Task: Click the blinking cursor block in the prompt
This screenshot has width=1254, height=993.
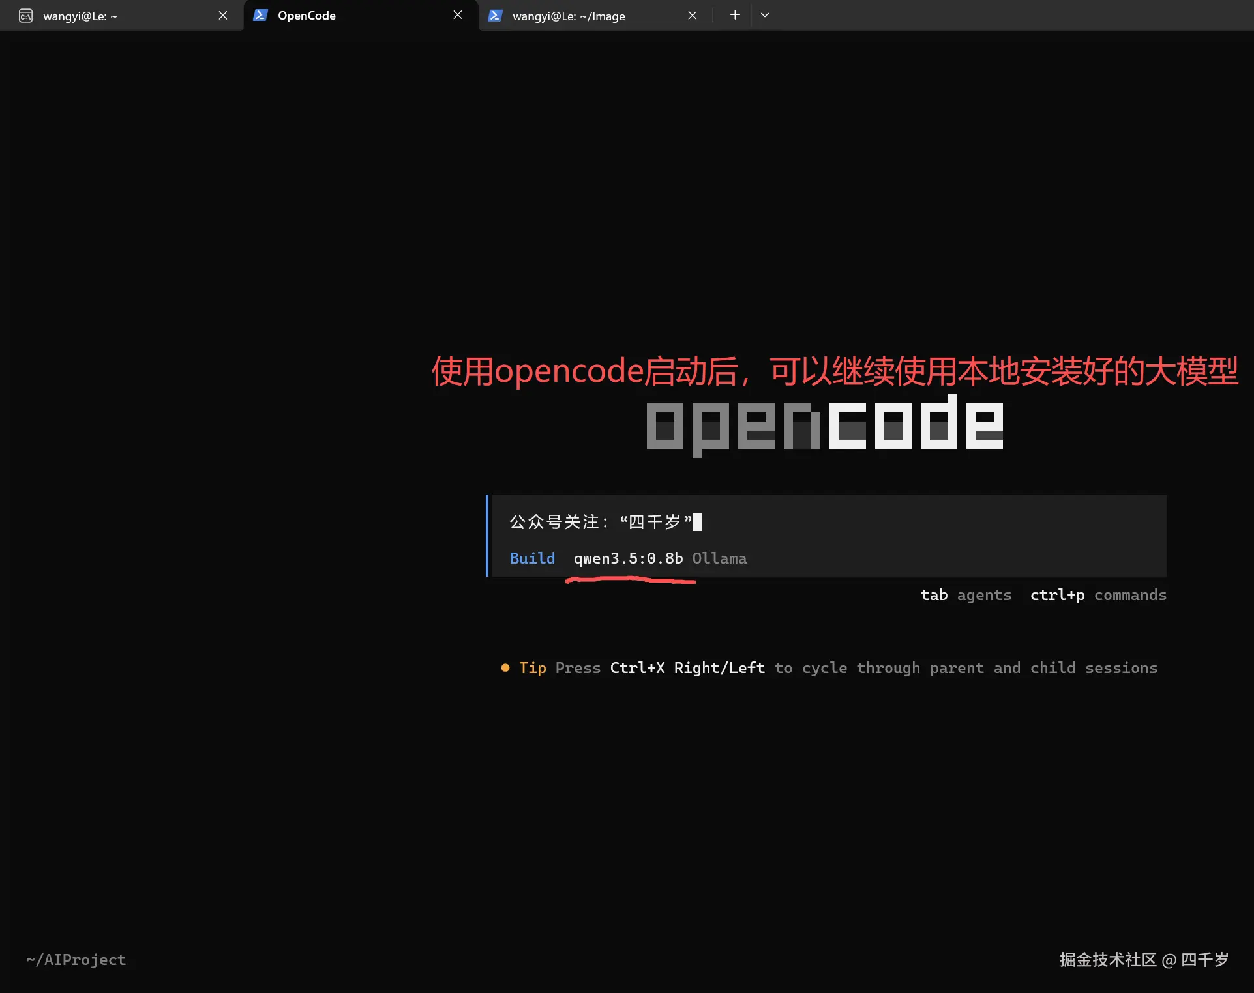Action: (697, 521)
